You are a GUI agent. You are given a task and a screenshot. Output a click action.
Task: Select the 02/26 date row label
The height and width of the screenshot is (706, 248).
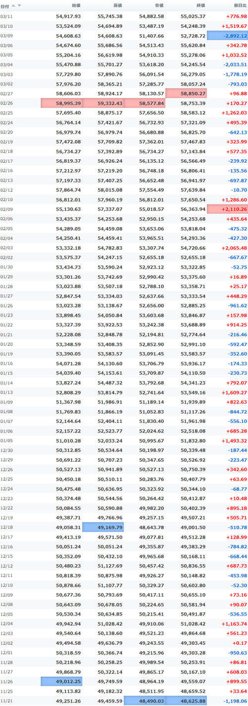point(6,103)
